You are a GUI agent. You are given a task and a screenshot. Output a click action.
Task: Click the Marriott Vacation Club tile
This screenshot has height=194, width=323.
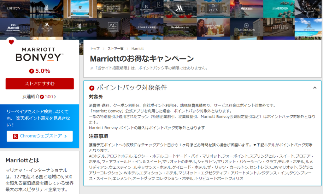click(x=47, y=27)
